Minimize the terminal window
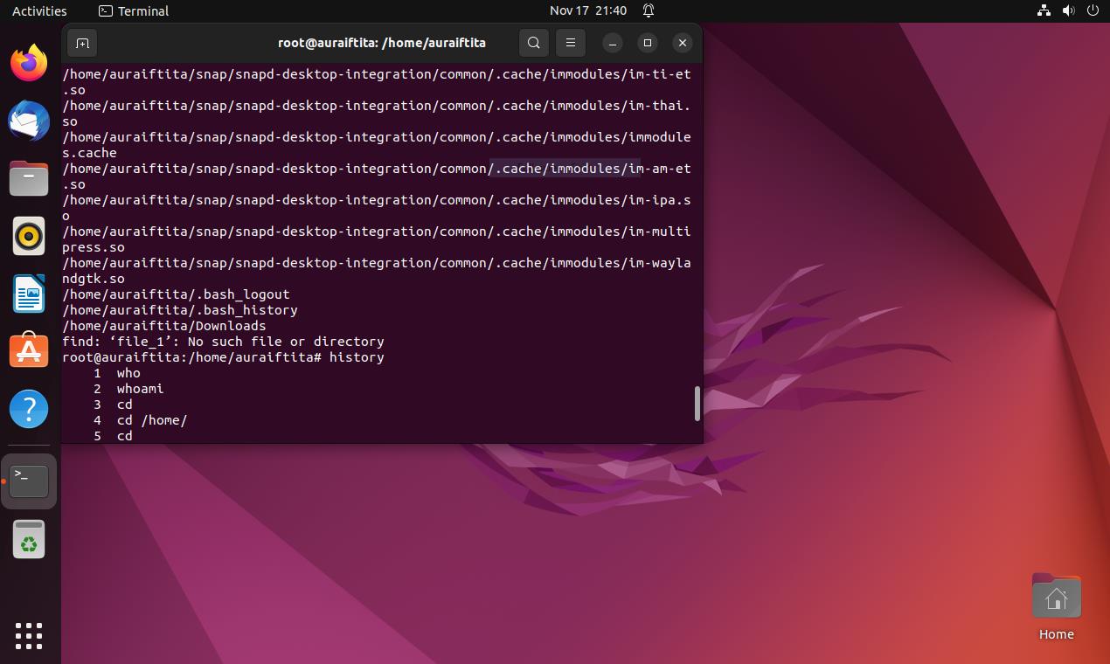The height and width of the screenshot is (664, 1110). pos(613,43)
